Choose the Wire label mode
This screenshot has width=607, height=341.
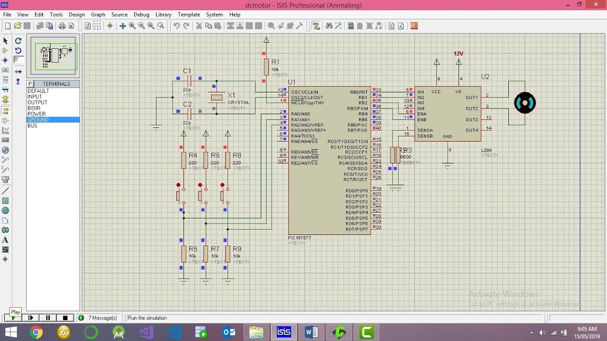pos(5,70)
